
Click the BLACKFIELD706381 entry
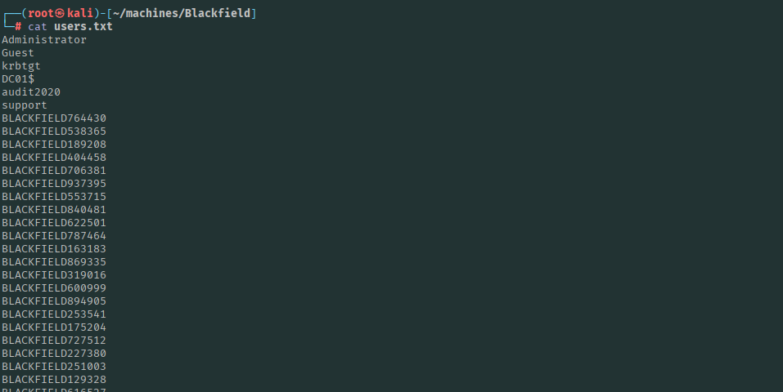pos(54,171)
